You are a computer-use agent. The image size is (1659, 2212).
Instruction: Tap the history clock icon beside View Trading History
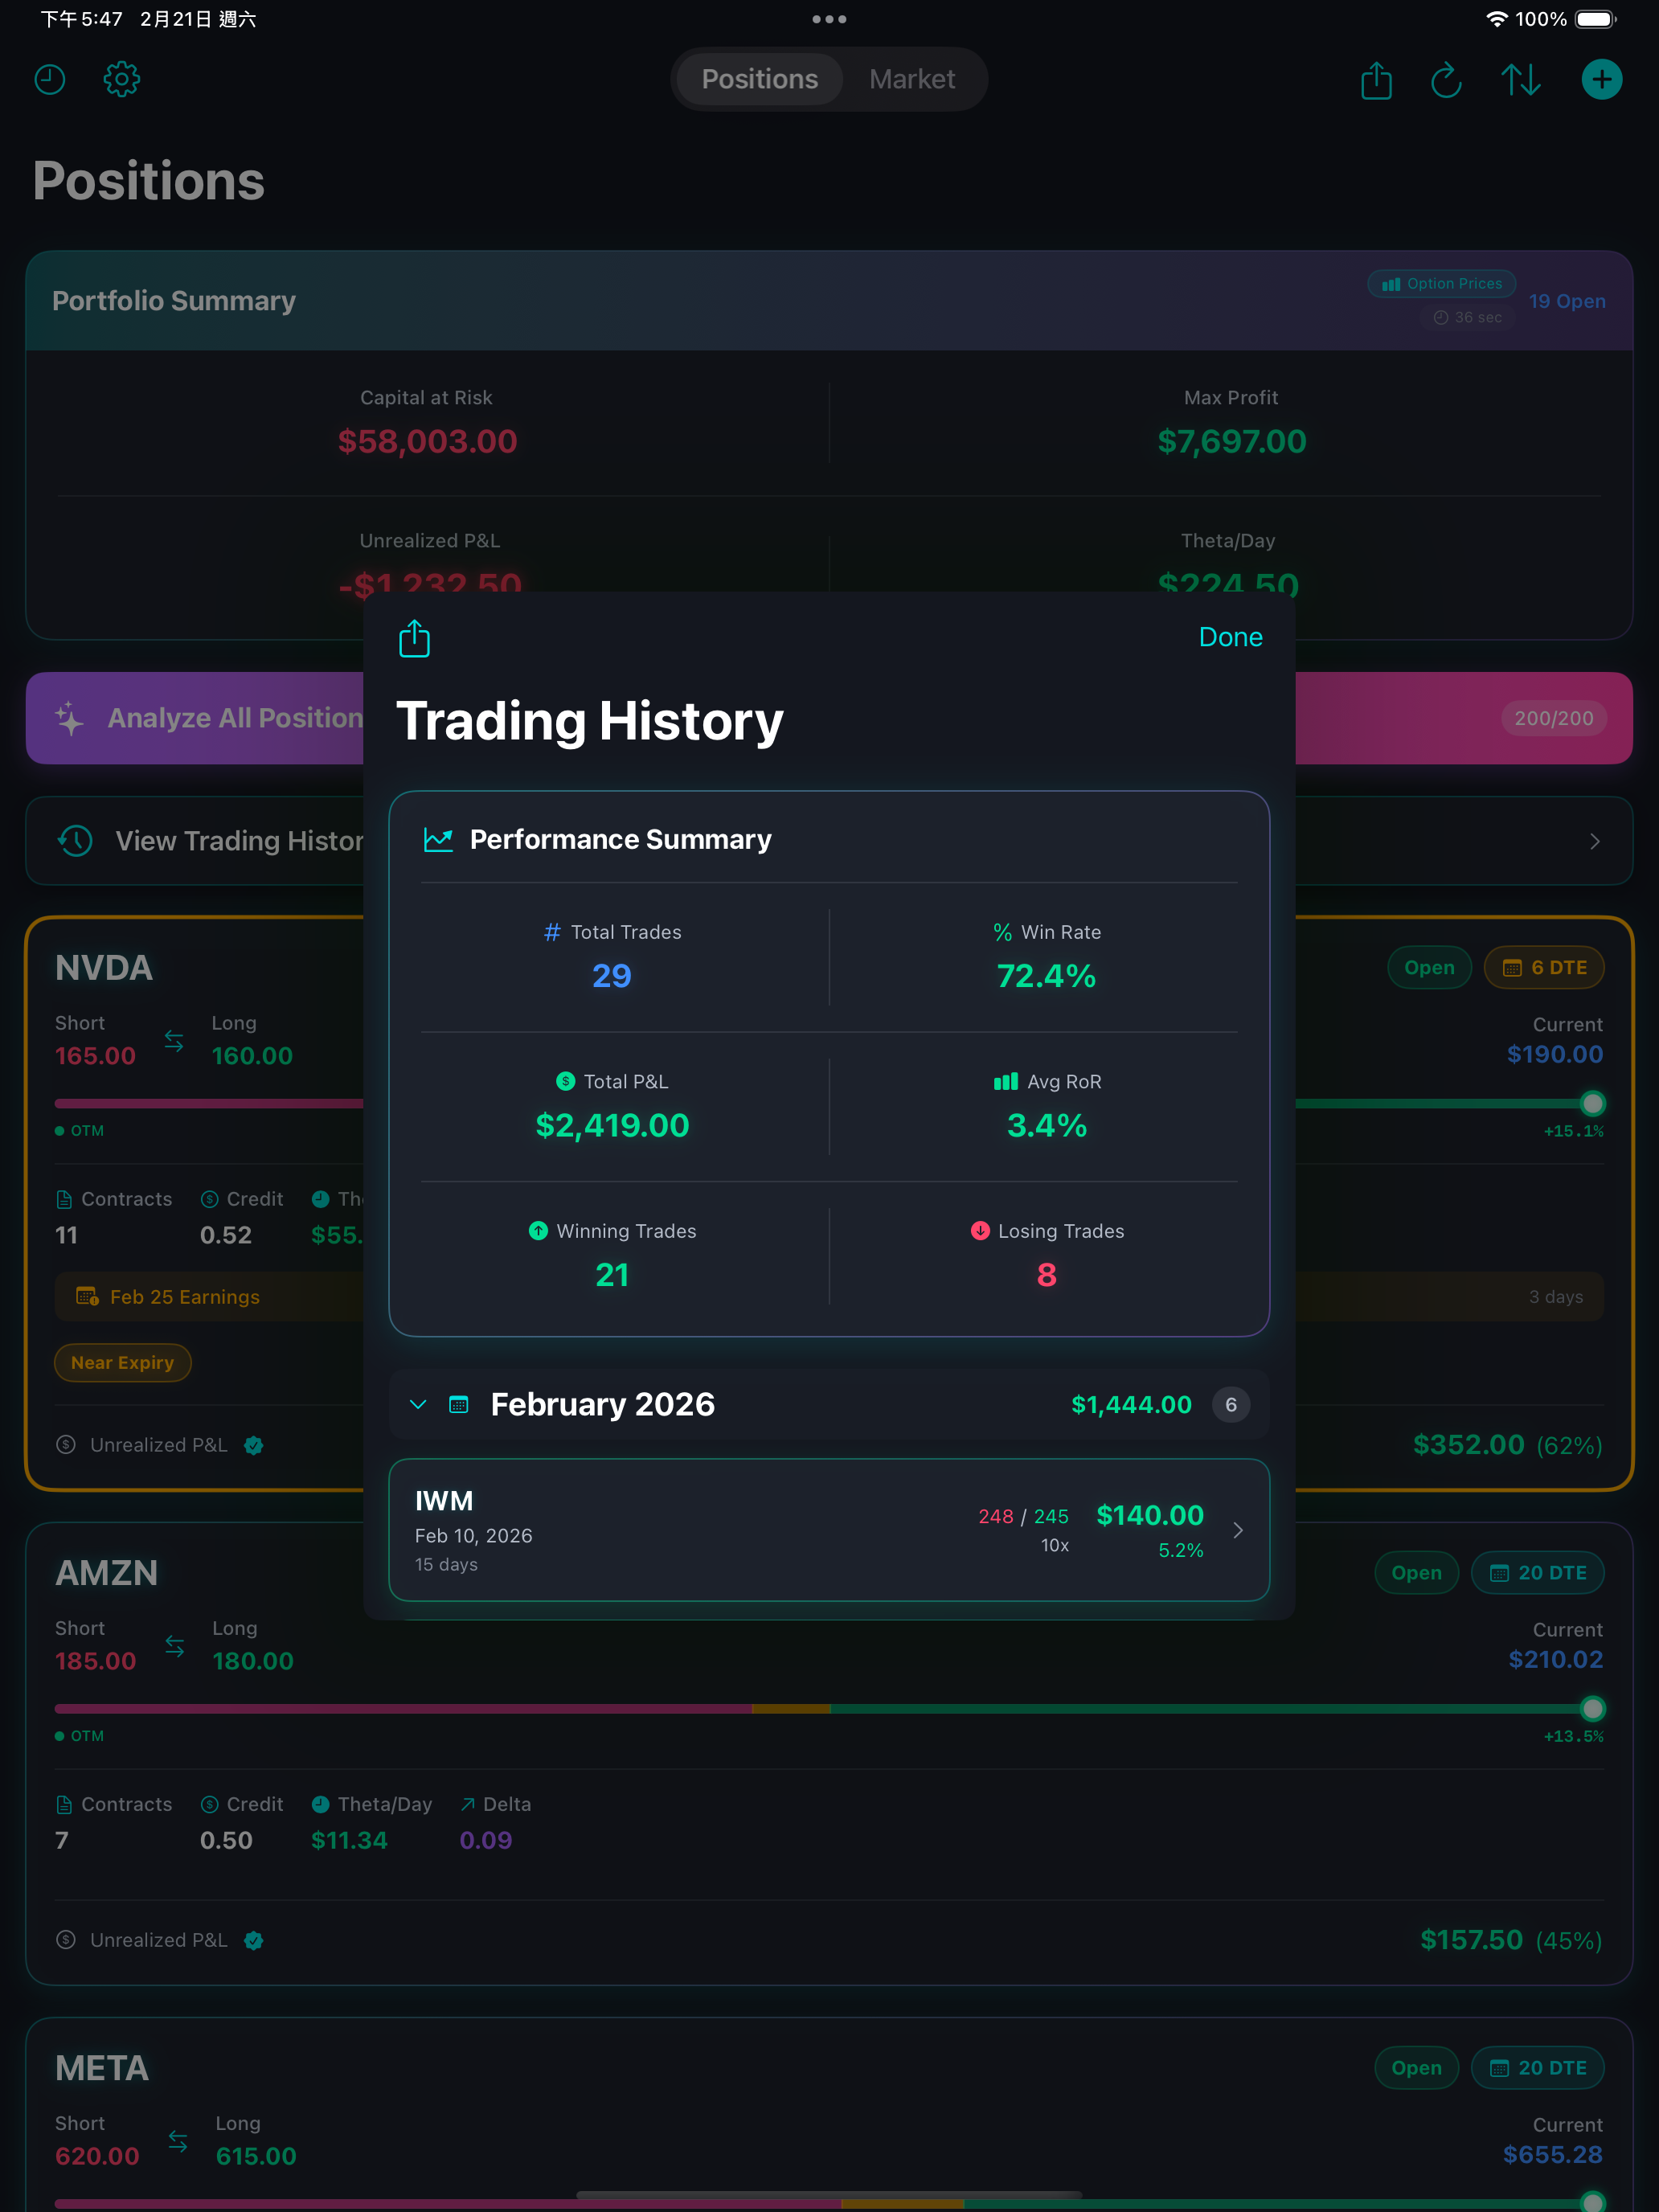(x=75, y=841)
